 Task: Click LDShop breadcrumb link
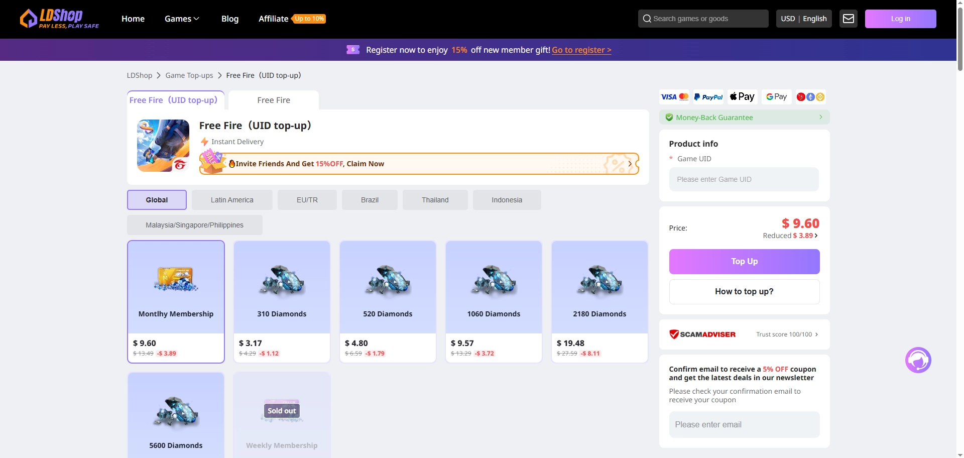[x=139, y=75]
